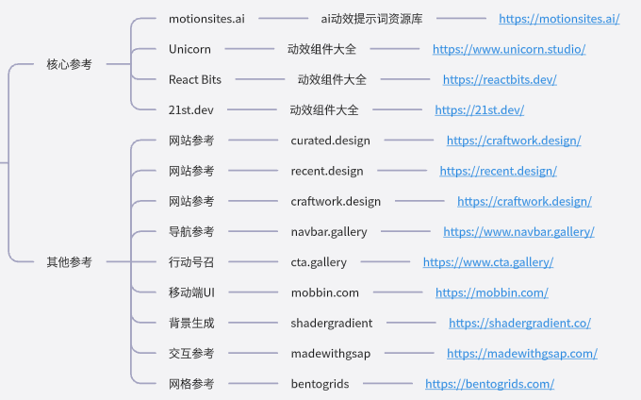Follow the https://shadergradient.co/ hyperlink
The image size is (641, 400).
coord(519,323)
